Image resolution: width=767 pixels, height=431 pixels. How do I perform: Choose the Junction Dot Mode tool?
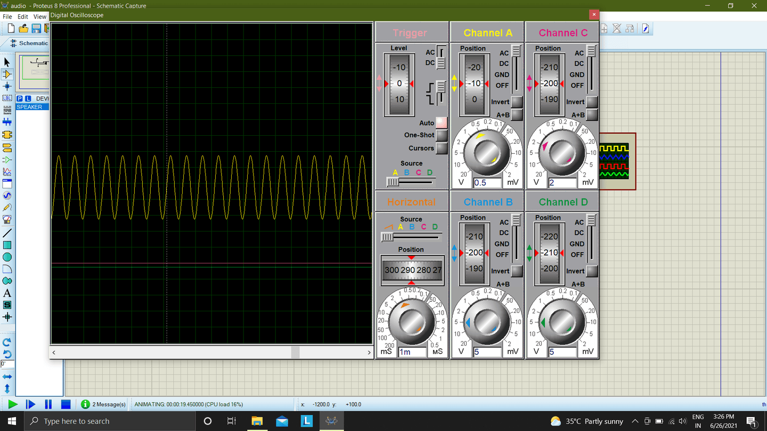pos(7,86)
